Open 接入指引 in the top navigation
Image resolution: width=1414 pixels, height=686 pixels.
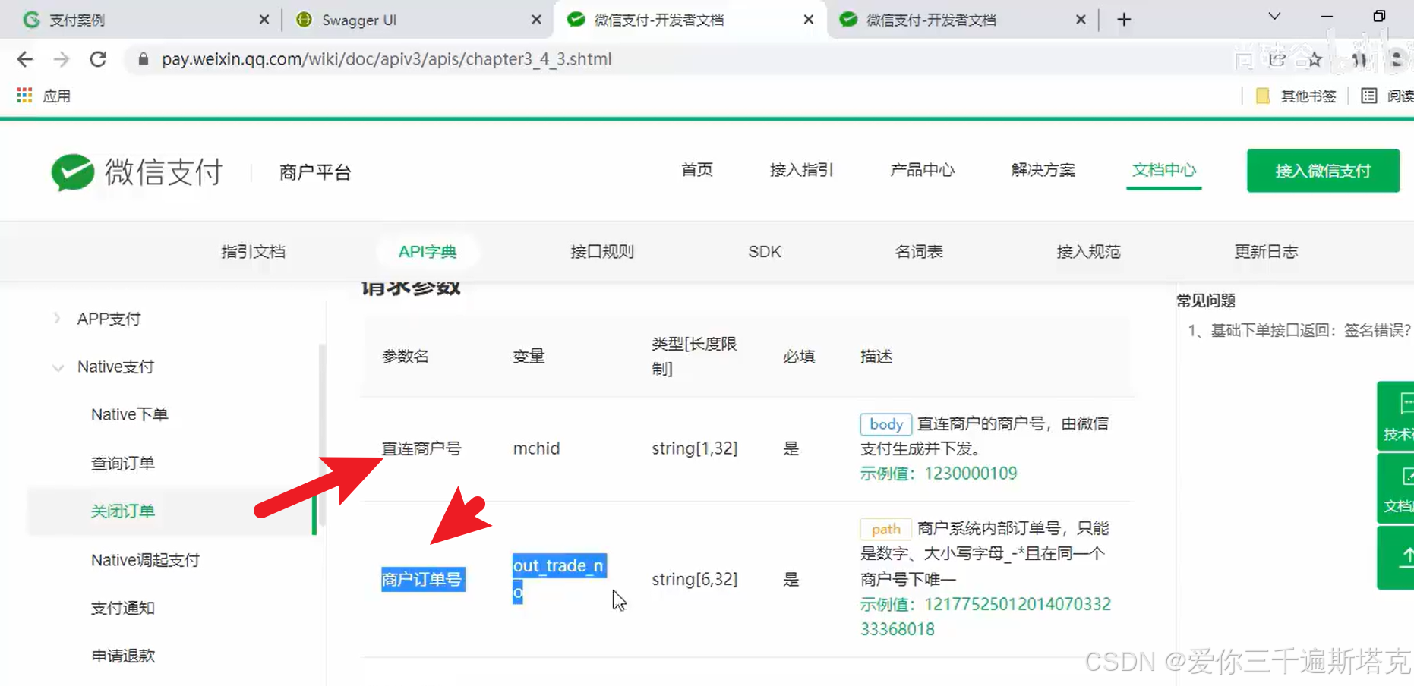click(801, 170)
